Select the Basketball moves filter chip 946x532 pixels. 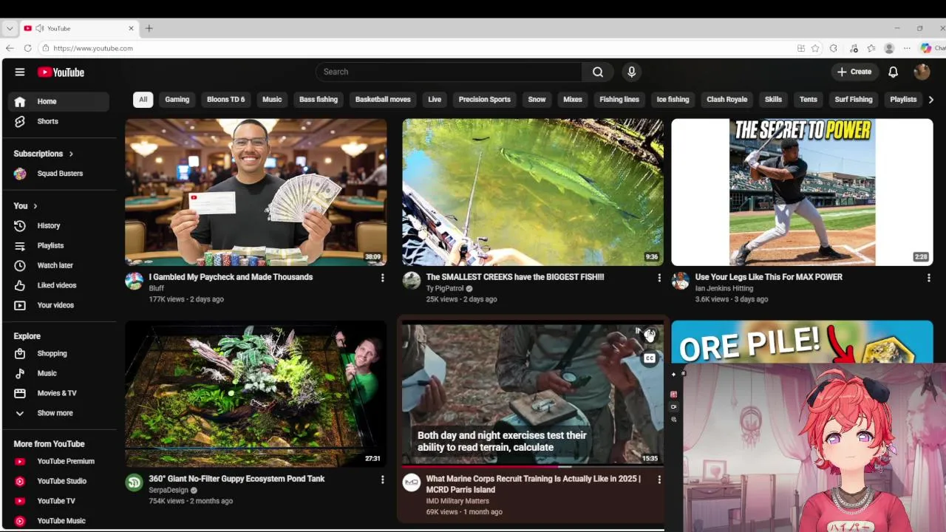coord(383,100)
